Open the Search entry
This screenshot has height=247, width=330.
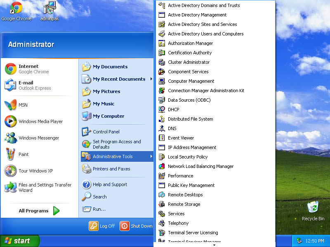(117, 197)
